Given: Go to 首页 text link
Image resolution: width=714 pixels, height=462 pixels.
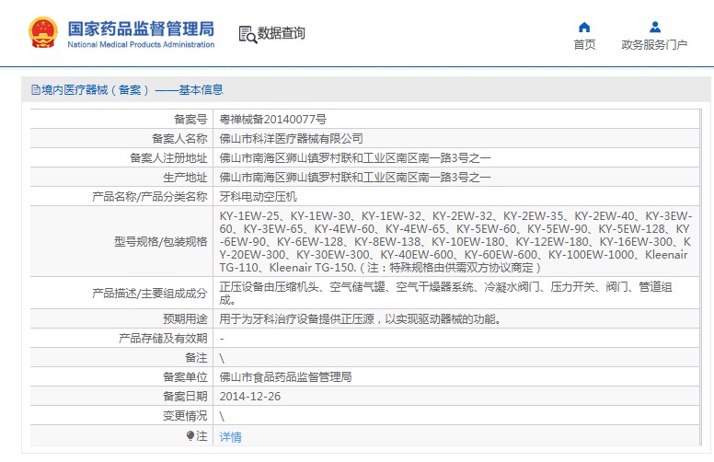Looking at the screenshot, I should click(584, 45).
